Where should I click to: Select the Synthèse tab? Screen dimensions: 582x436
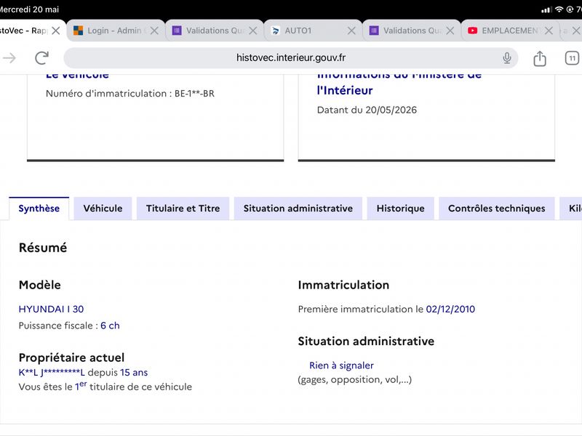(39, 209)
